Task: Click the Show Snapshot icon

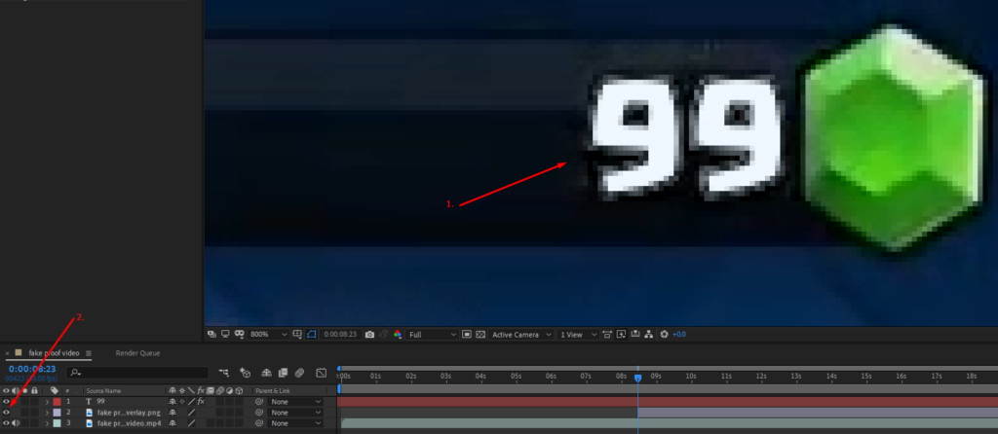Action: (x=384, y=334)
